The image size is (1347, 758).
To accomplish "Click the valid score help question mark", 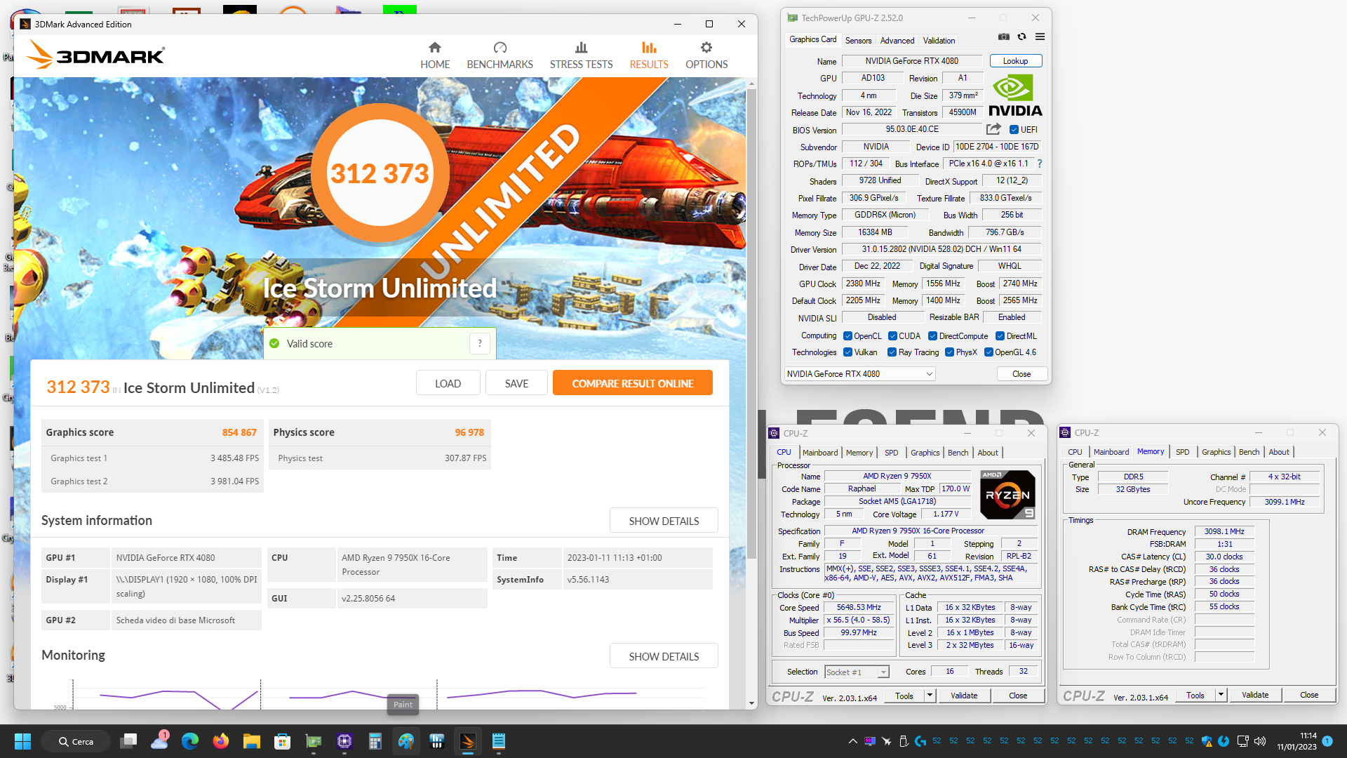I will click(x=480, y=344).
